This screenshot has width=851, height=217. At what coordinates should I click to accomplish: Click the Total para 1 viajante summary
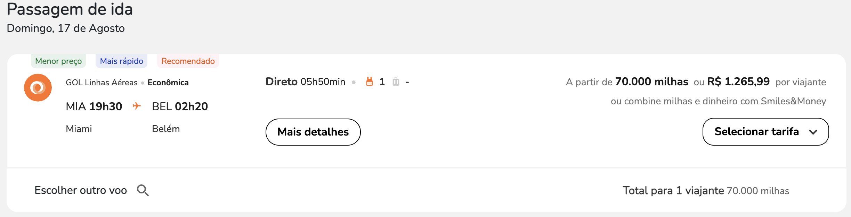click(706, 191)
